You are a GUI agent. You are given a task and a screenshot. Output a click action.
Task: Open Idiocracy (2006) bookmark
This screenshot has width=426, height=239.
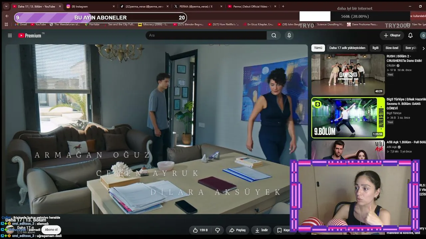click(x=153, y=24)
